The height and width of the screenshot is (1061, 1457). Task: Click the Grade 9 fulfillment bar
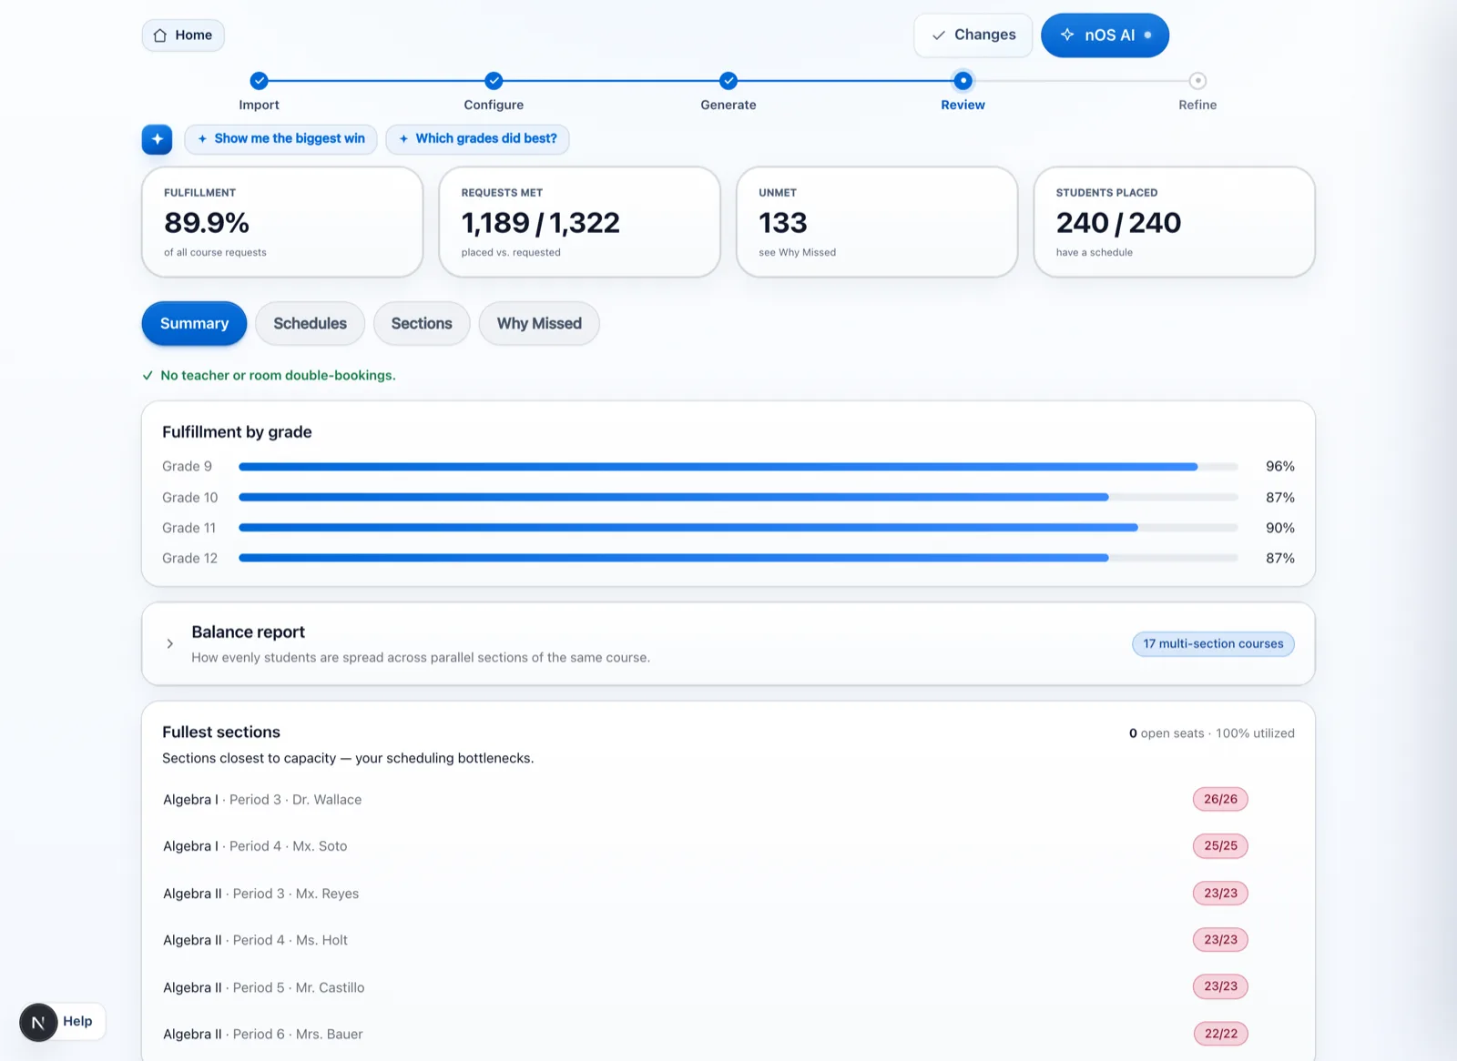(739, 467)
